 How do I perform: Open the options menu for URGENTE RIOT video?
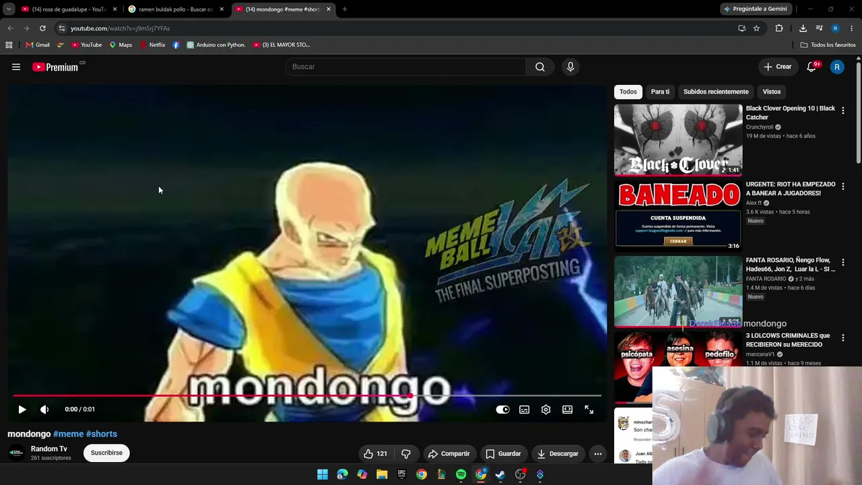pyautogui.click(x=843, y=187)
